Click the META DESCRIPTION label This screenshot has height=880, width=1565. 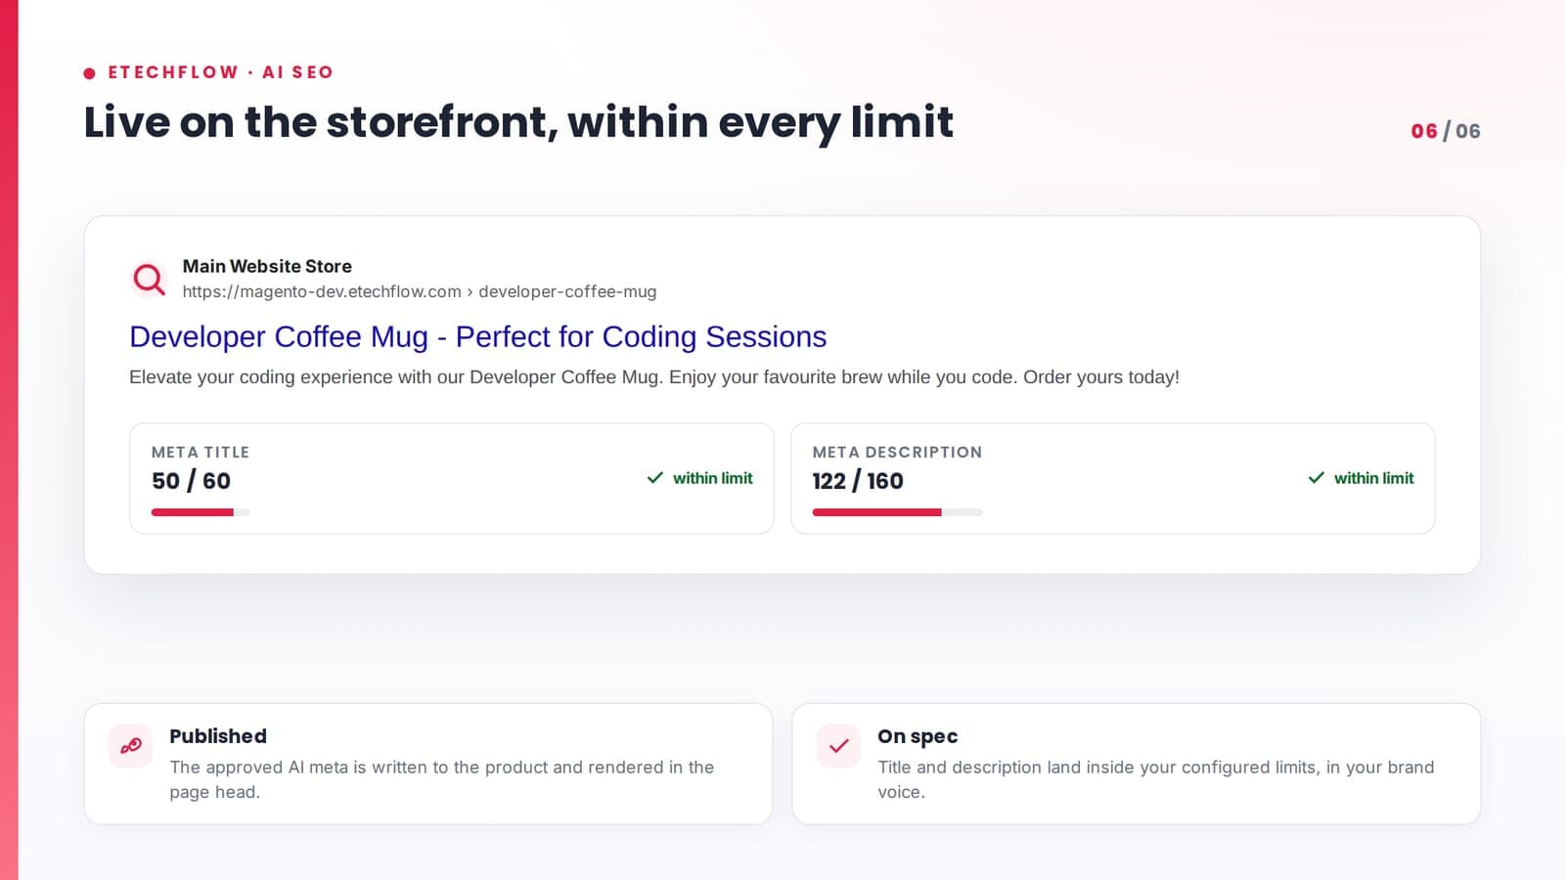tap(897, 452)
